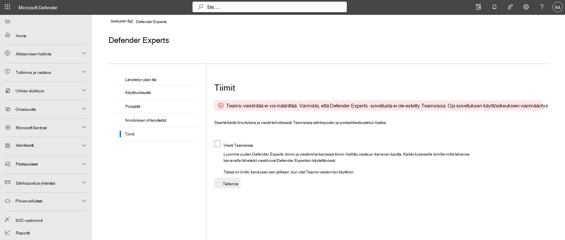Image resolution: width=565 pixels, height=240 pixels.
Task: Expand Uhkien älykkyys chevron
Action: [x=84, y=90]
